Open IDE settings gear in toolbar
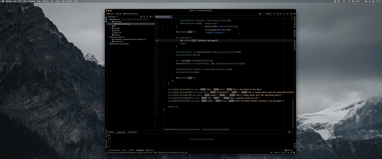 [294, 14]
